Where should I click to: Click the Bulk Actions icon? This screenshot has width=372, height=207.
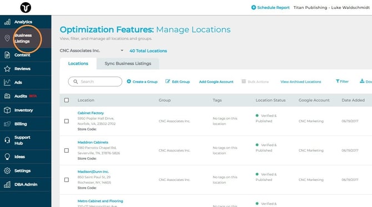point(244,81)
